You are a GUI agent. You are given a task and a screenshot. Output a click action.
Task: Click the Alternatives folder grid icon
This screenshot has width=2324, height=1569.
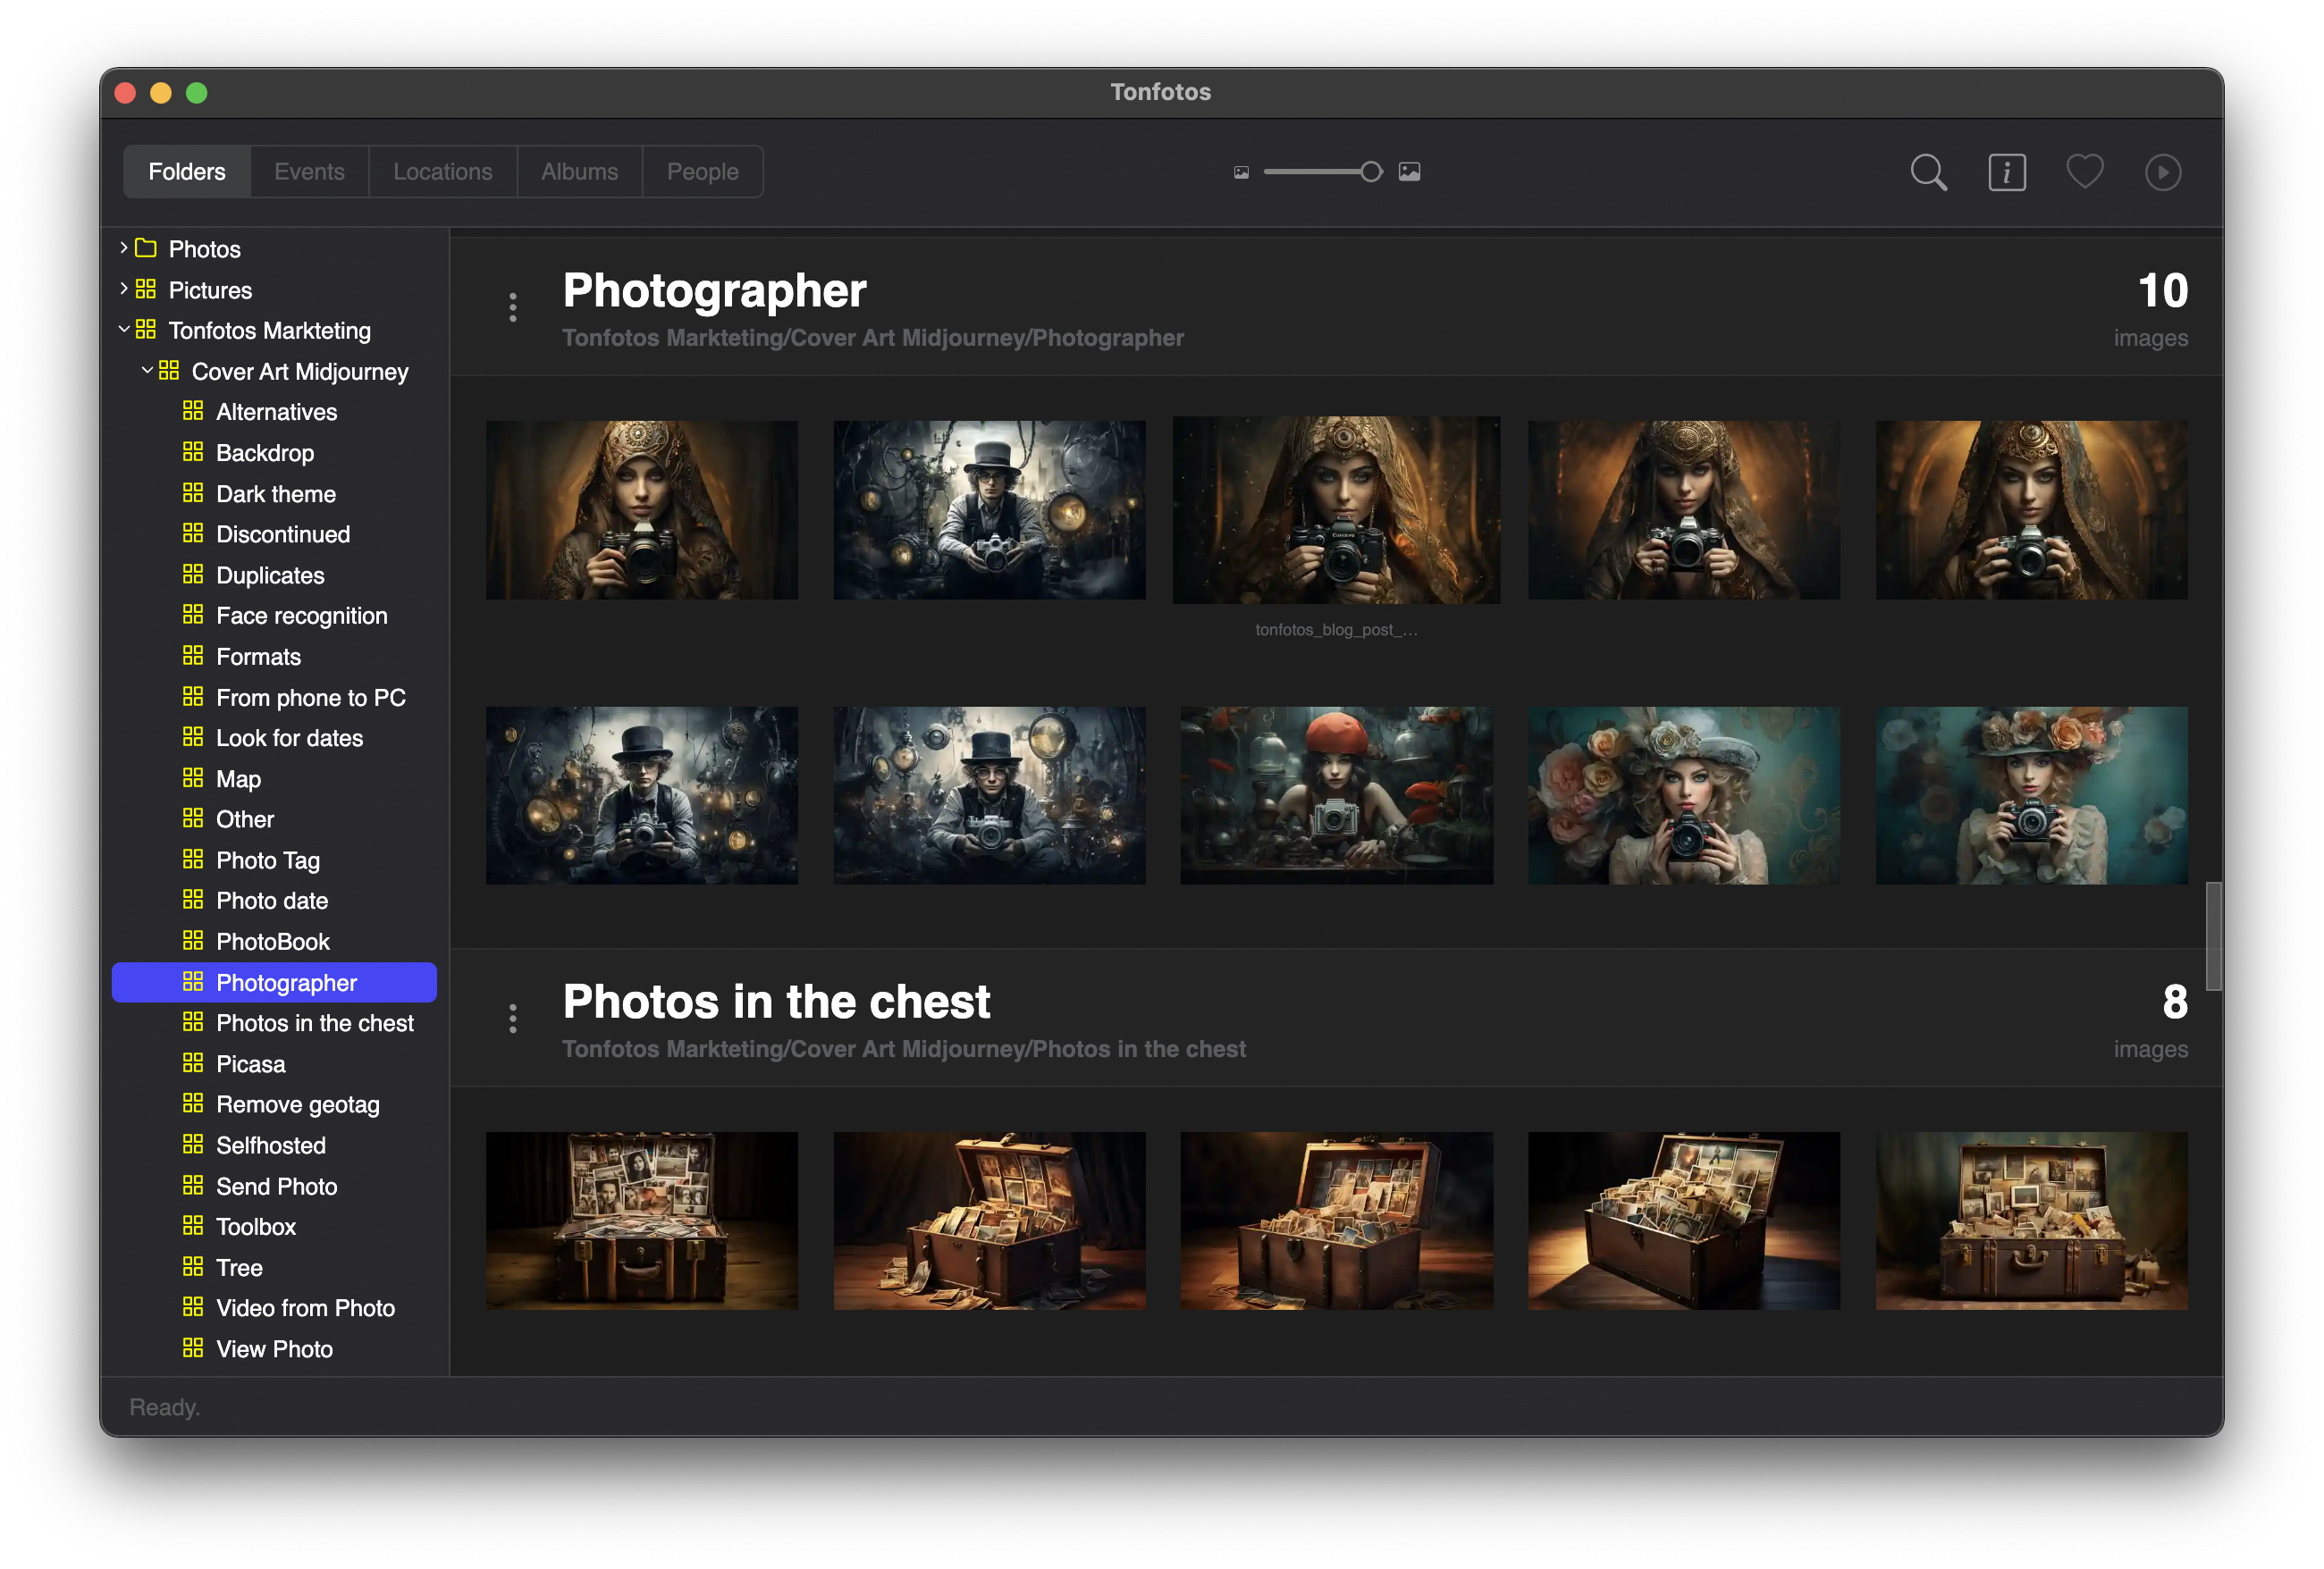point(193,411)
